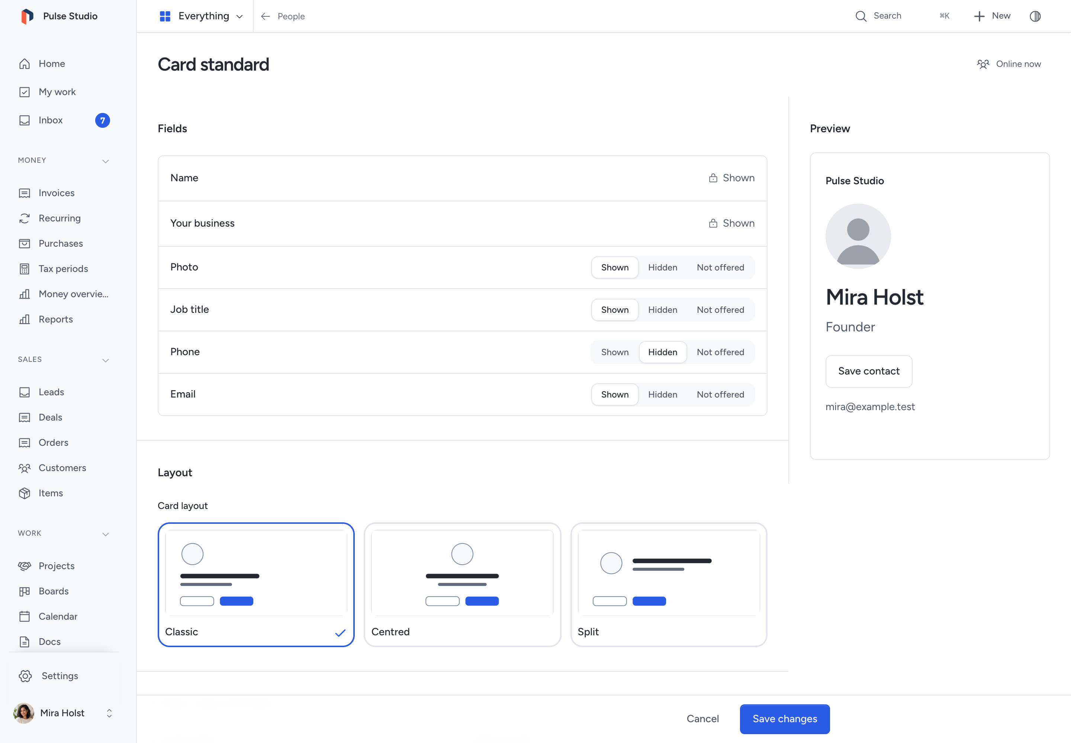The width and height of the screenshot is (1071, 743).
Task: Open Home via its house icon
Action: click(x=25, y=64)
